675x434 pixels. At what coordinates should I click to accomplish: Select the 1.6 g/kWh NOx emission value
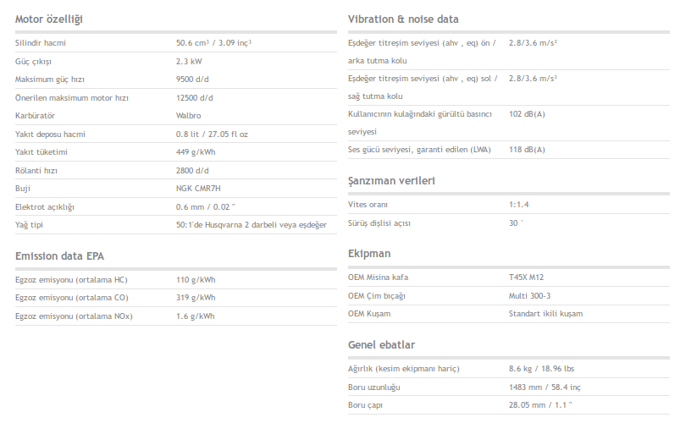(196, 316)
